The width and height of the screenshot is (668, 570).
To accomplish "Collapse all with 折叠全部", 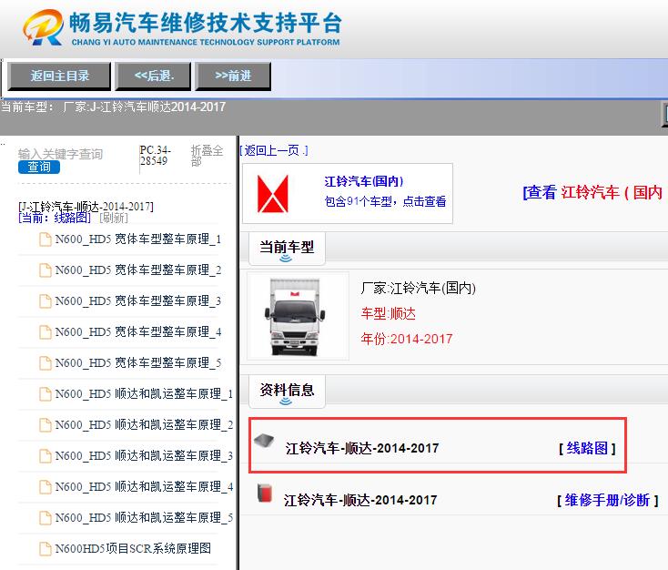I will coord(207,156).
